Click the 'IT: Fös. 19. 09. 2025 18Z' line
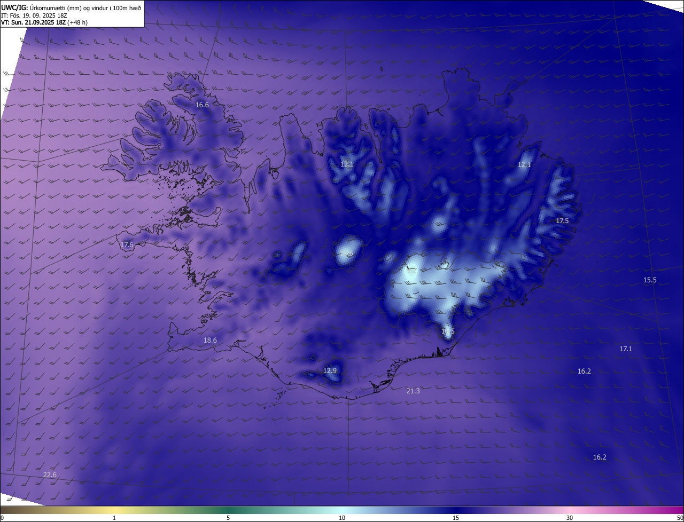 34,15
